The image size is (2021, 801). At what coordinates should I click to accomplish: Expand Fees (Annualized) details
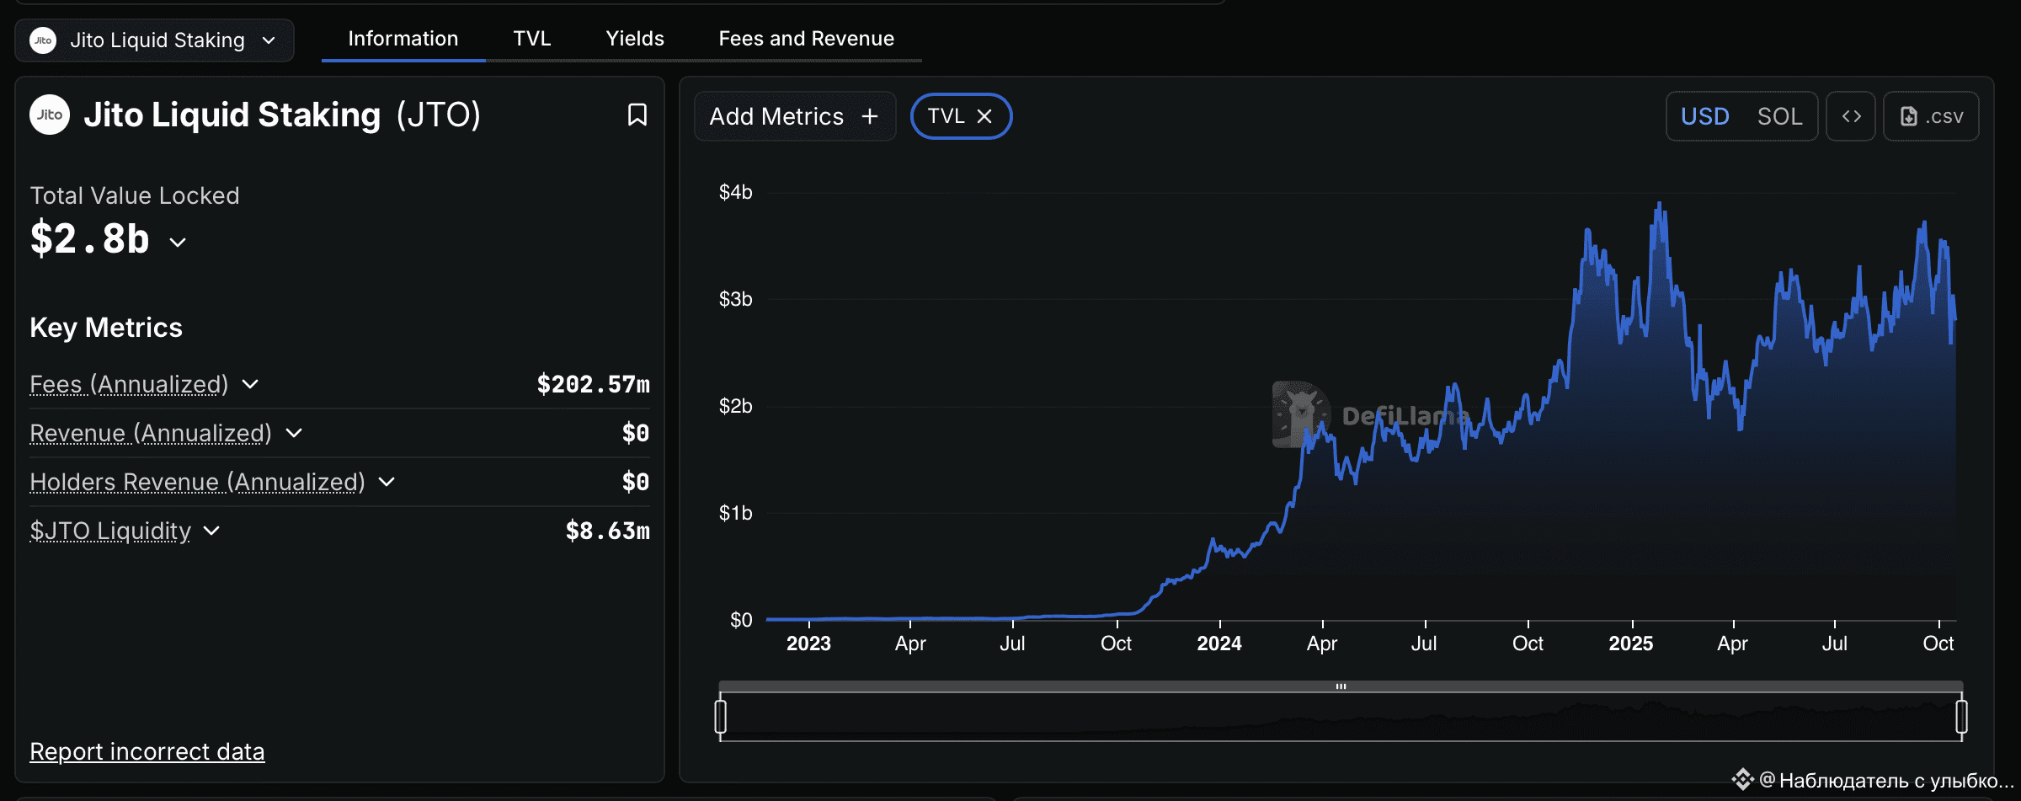pyautogui.click(x=250, y=384)
